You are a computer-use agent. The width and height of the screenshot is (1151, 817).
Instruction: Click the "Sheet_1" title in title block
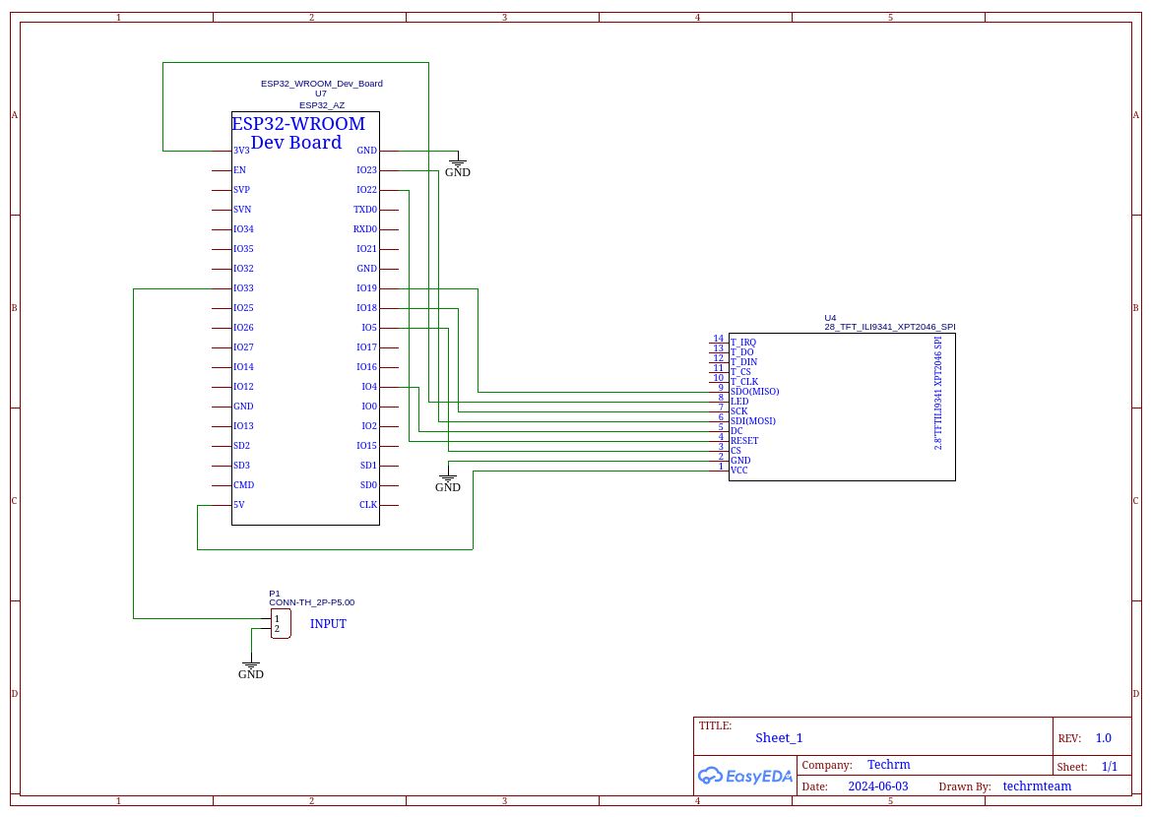(x=779, y=738)
